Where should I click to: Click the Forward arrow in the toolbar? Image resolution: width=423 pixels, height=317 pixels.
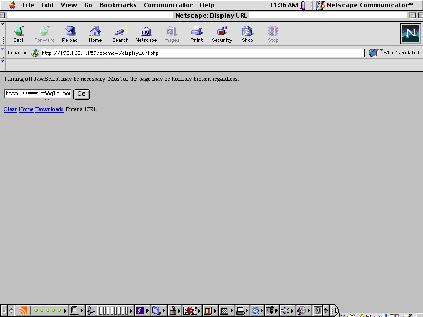click(x=44, y=34)
